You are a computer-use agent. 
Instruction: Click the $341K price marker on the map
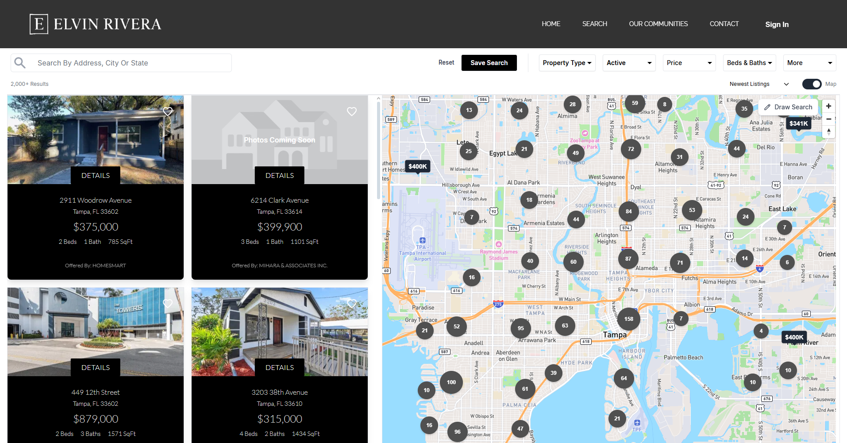tap(798, 123)
